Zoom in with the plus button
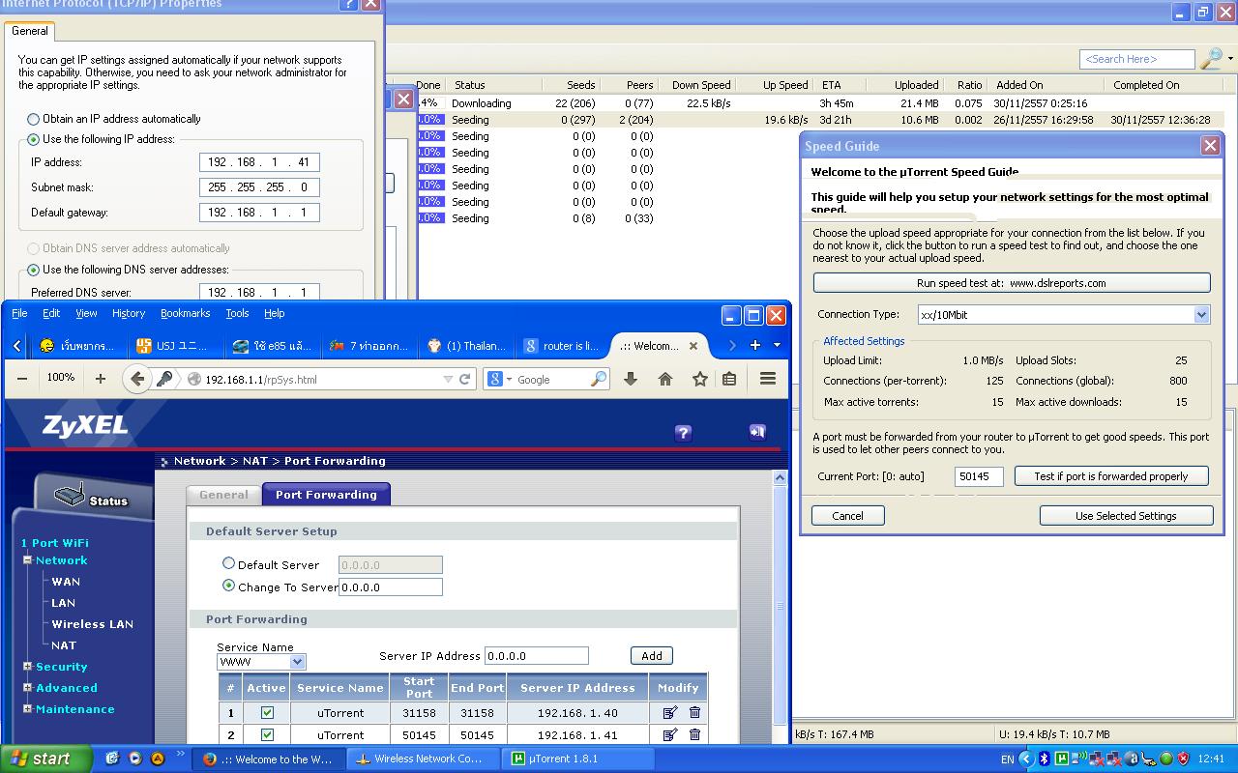The width and height of the screenshot is (1238, 773). pyautogui.click(x=100, y=379)
